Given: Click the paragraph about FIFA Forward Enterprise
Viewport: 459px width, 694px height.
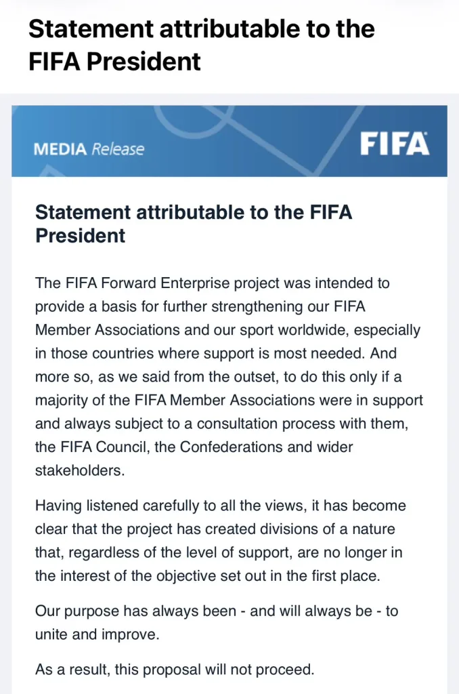Looking at the screenshot, I should click(x=229, y=377).
